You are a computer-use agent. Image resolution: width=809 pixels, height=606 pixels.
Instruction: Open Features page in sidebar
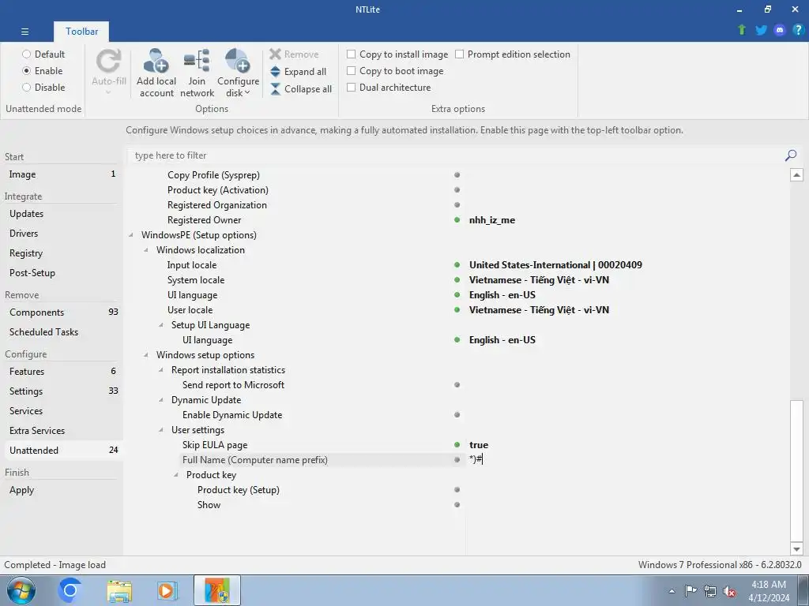[x=62, y=371]
